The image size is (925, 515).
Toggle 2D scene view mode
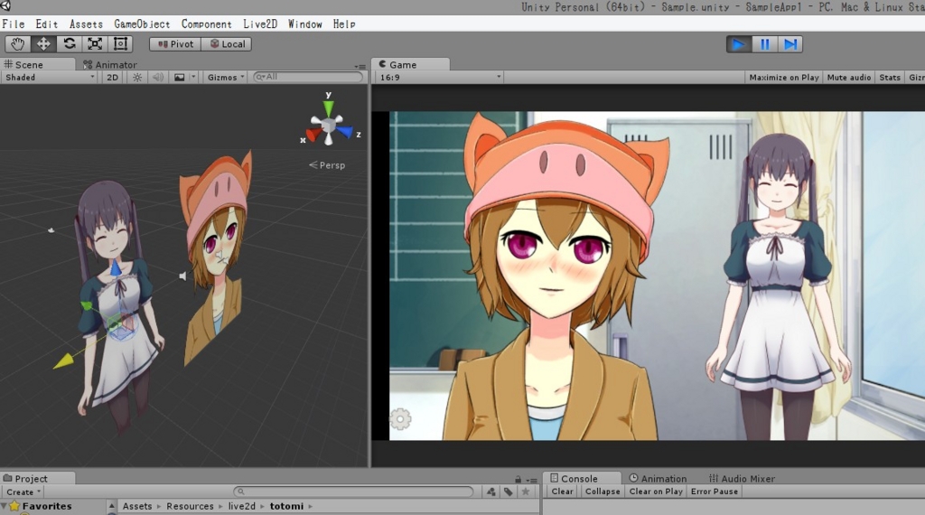tap(112, 78)
